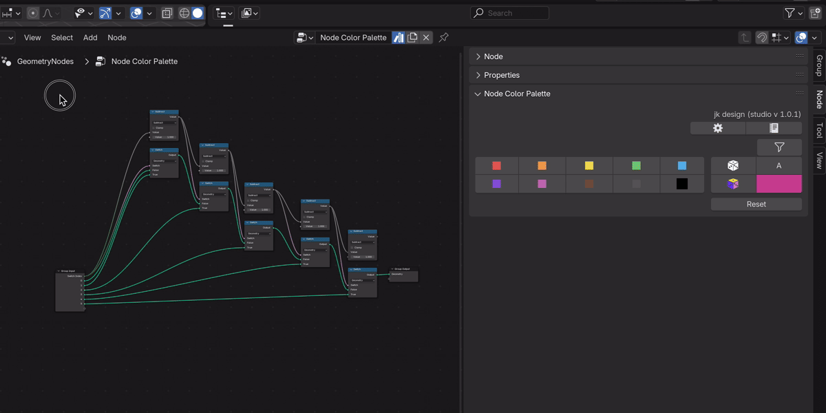Pick the yellow color swatch
The height and width of the screenshot is (413, 826).
[589, 165]
